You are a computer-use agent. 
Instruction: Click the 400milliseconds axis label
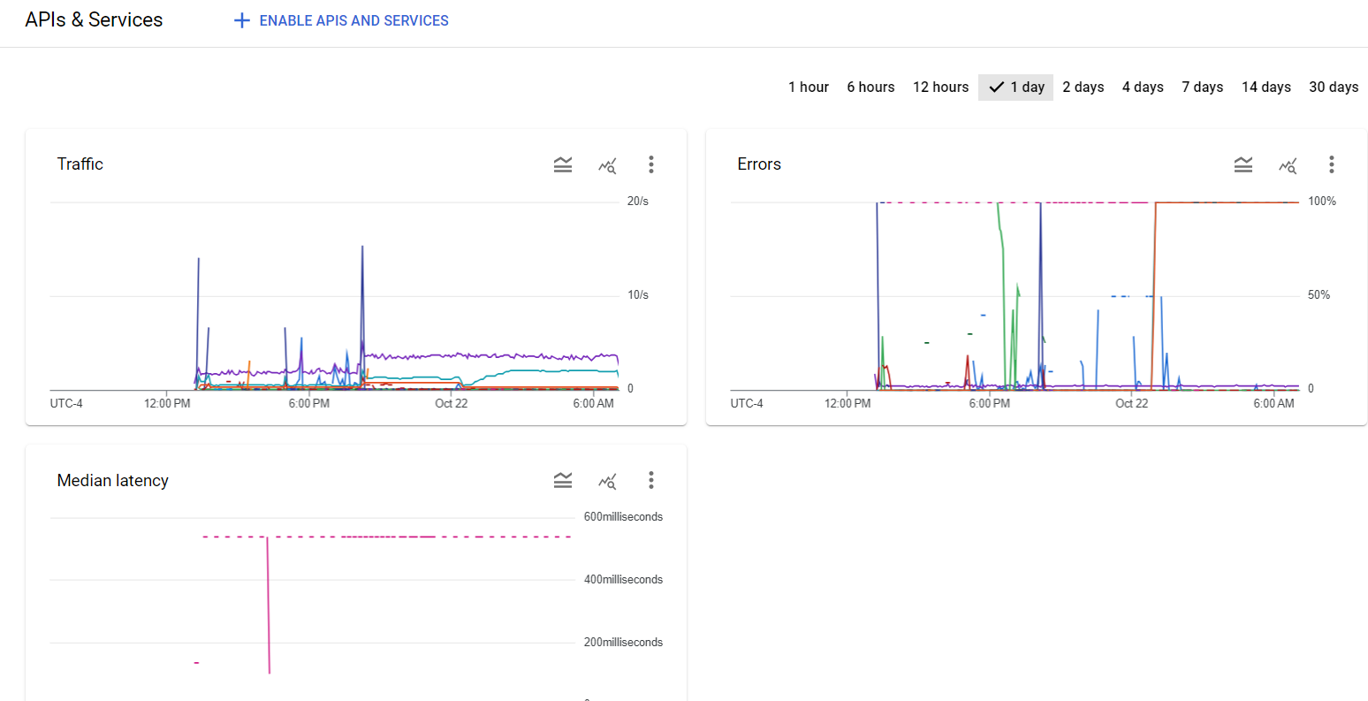623,580
